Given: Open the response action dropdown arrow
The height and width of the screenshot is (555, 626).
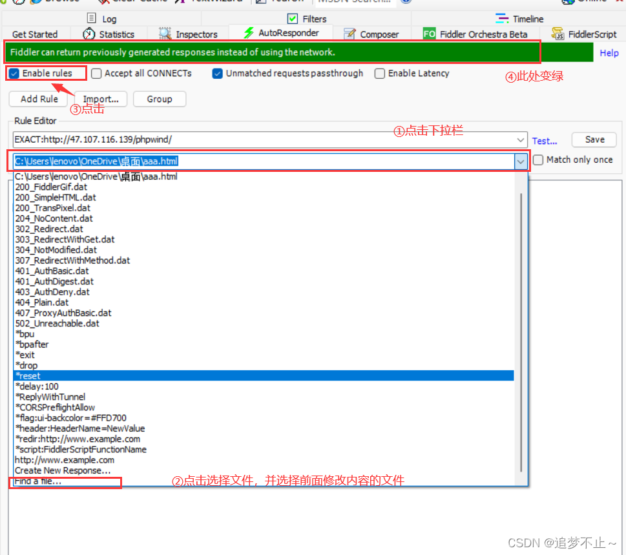Looking at the screenshot, I should 521,161.
